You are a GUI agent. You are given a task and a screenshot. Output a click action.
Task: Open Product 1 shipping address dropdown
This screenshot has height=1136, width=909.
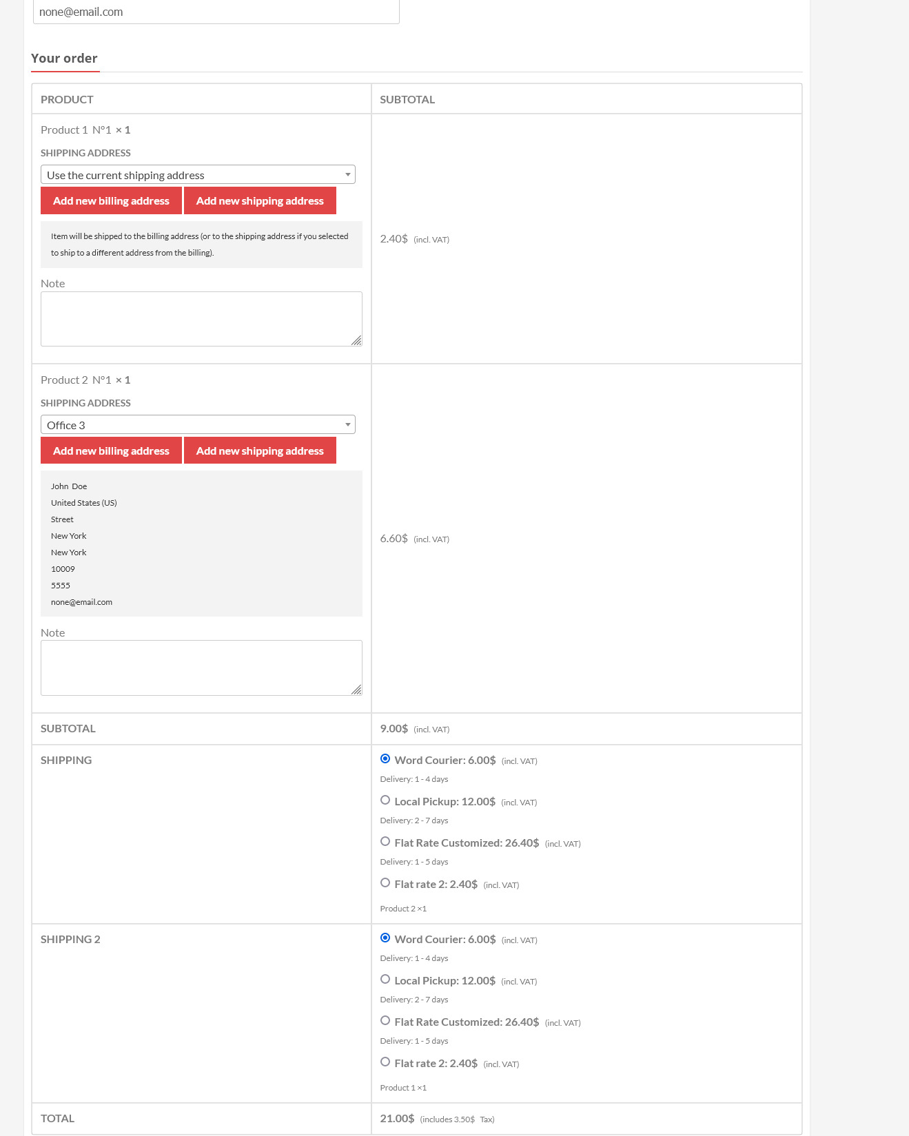[x=198, y=175]
